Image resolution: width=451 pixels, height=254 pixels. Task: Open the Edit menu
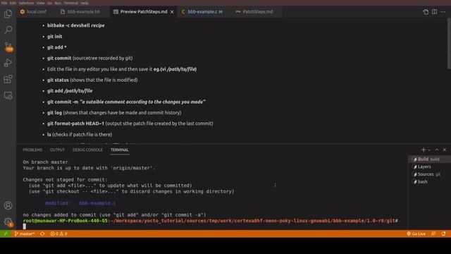[x=13, y=3]
